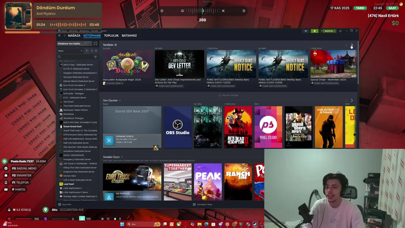The height and width of the screenshot is (228, 405).
Task: Click the red health bar in the HUD
Action: click(23, 219)
